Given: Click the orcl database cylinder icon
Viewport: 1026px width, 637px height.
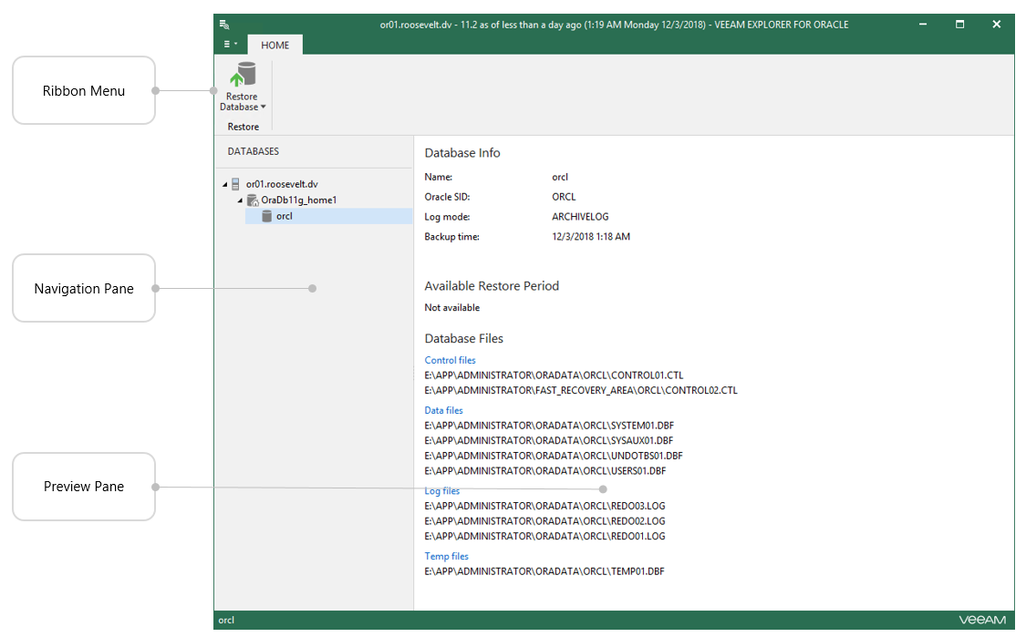Looking at the screenshot, I should tap(267, 216).
